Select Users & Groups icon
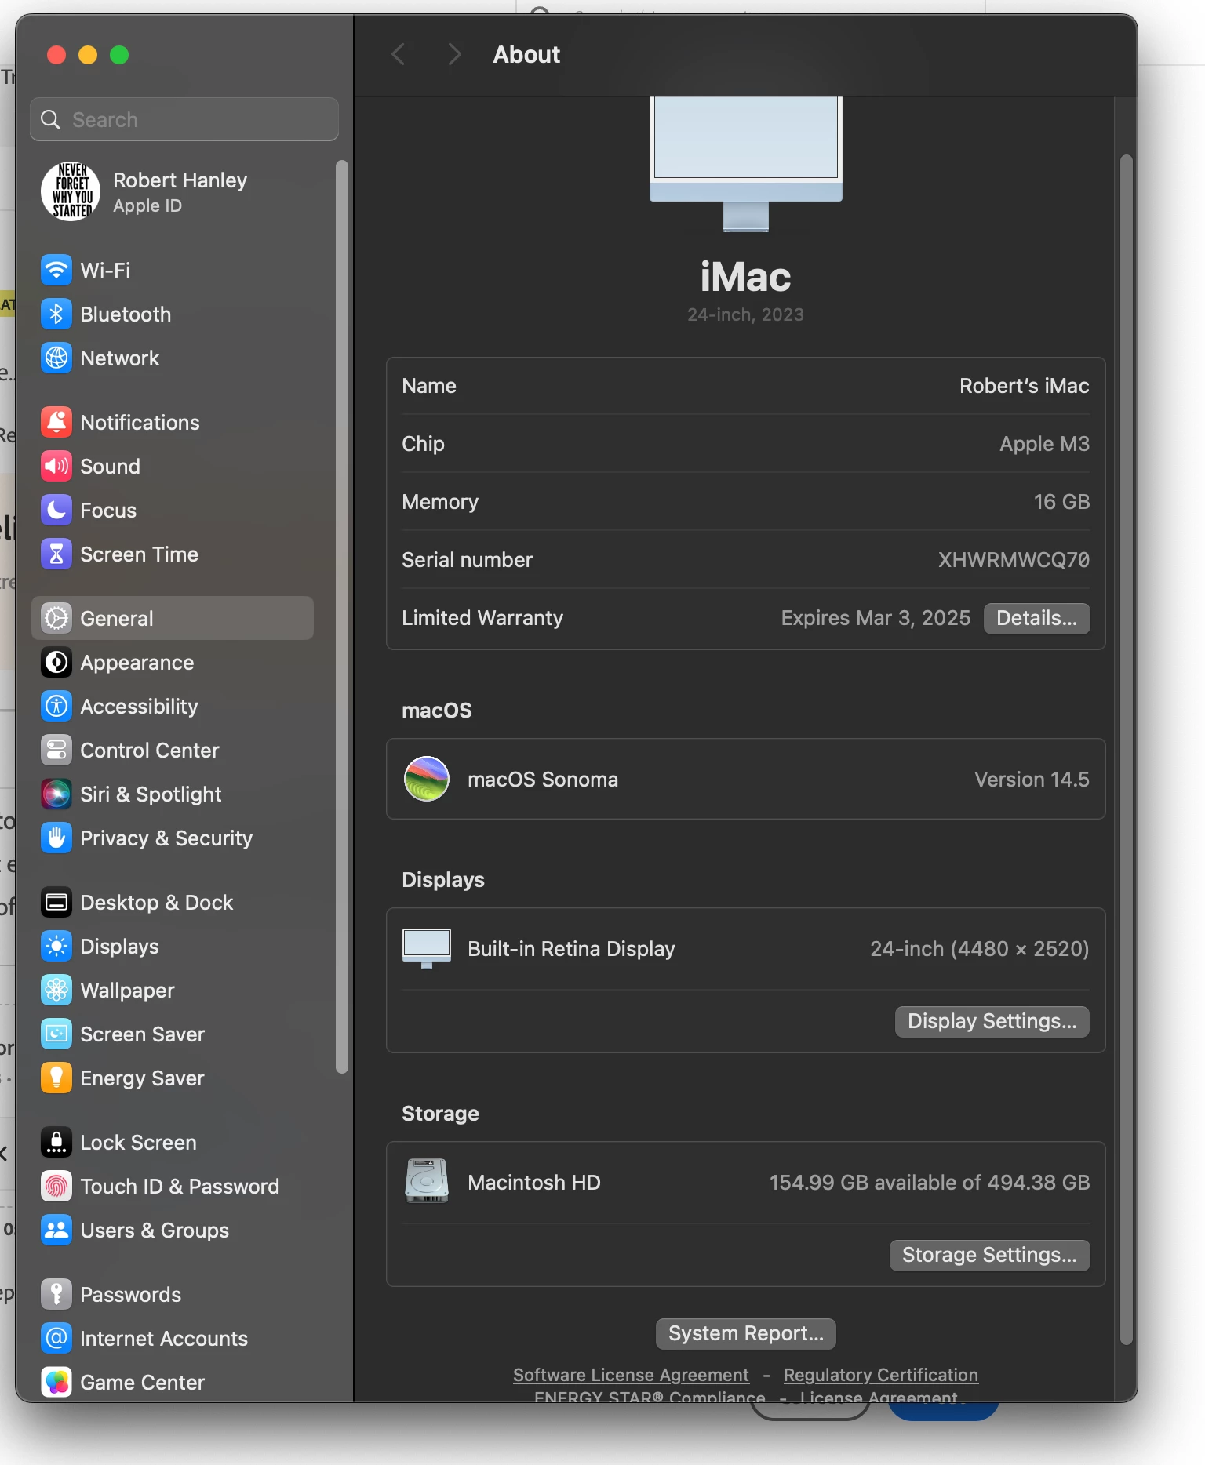1205x1465 pixels. [56, 1231]
